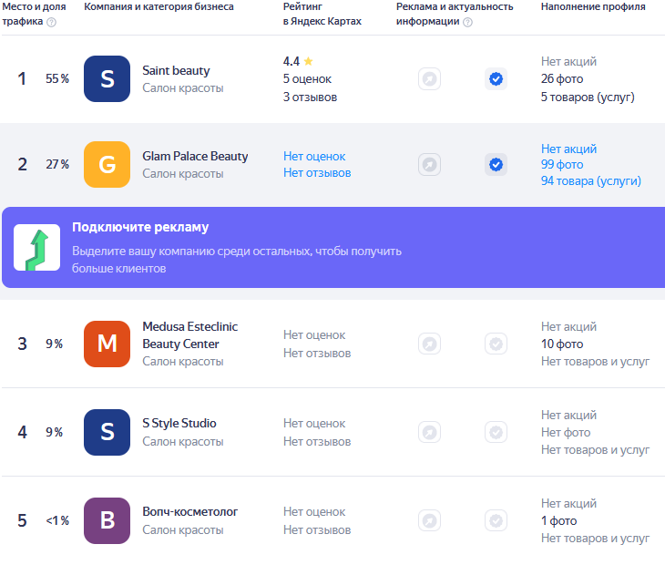This screenshot has height=565, width=665.
Task: Open the «94 товара (услуги)» link
Action: 591,181
